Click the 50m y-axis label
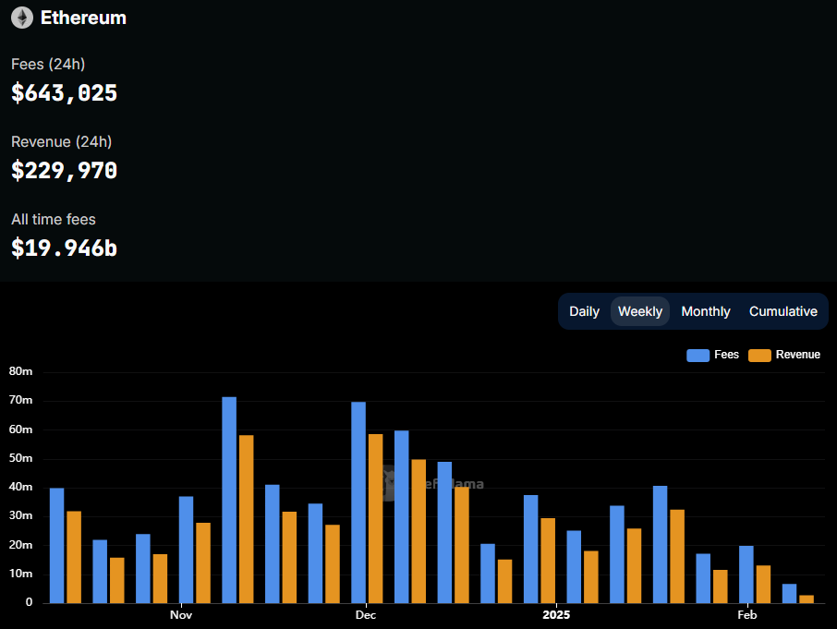The height and width of the screenshot is (629, 837). tap(21, 458)
